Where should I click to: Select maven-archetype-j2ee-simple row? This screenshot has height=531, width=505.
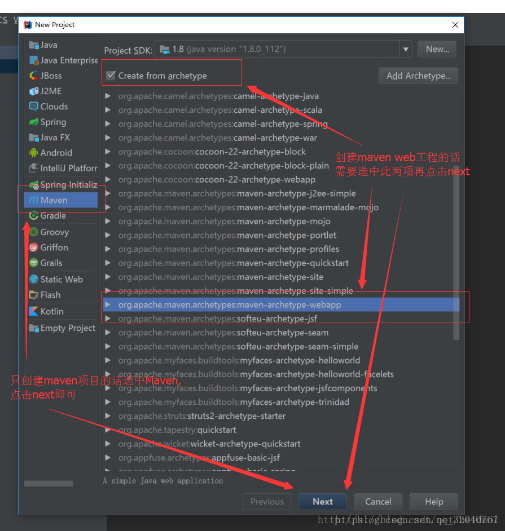[x=281, y=193]
